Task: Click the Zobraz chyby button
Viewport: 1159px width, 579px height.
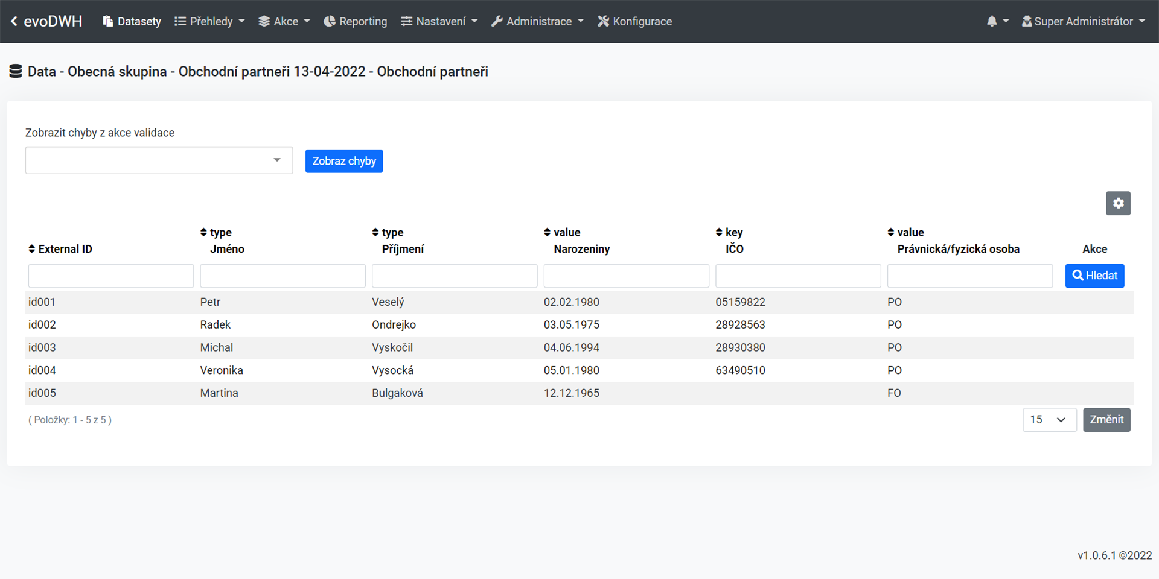Action: click(x=344, y=161)
